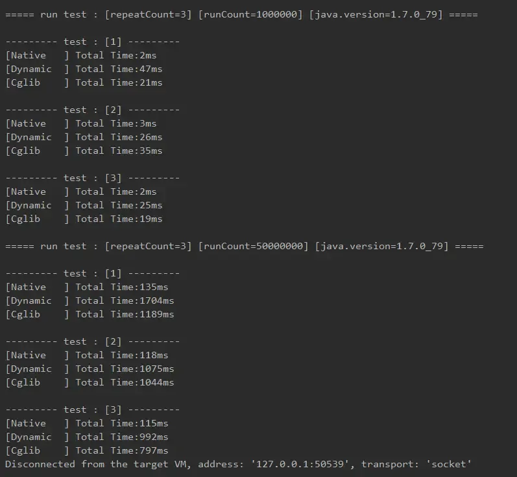Image resolution: width=517 pixels, height=477 pixels.
Task: Click the Cglib Total Time:1189ms line
Action: 90,314
